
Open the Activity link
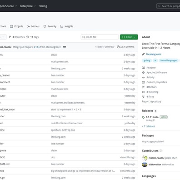pyautogui.click(x=150, y=77)
